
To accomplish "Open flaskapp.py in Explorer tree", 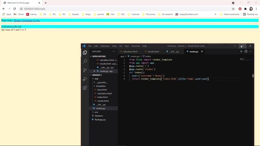I will coord(100,120).
